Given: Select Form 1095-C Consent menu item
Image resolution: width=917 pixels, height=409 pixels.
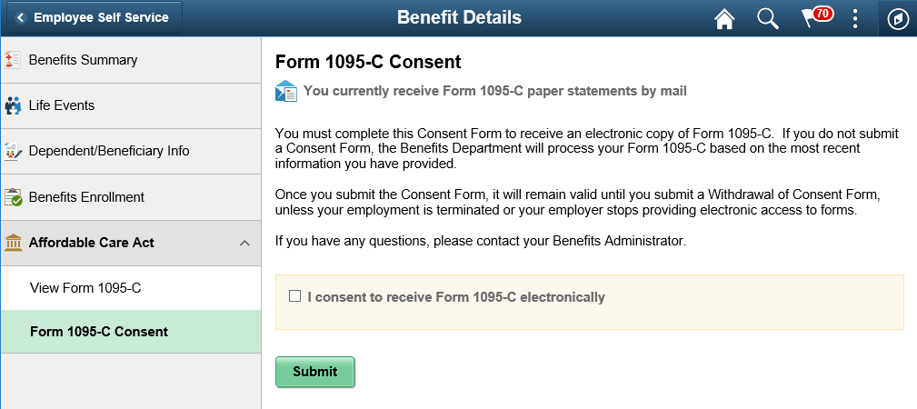Looking at the screenshot, I should [99, 332].
